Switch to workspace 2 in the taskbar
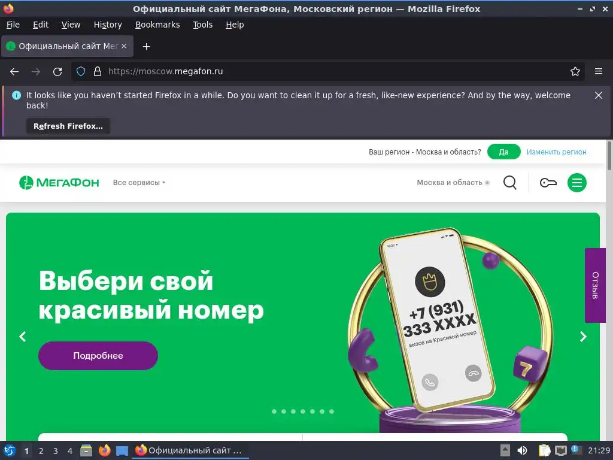This screenshot has height=460, width=613. pyautogui.click(x=41, y=451)
